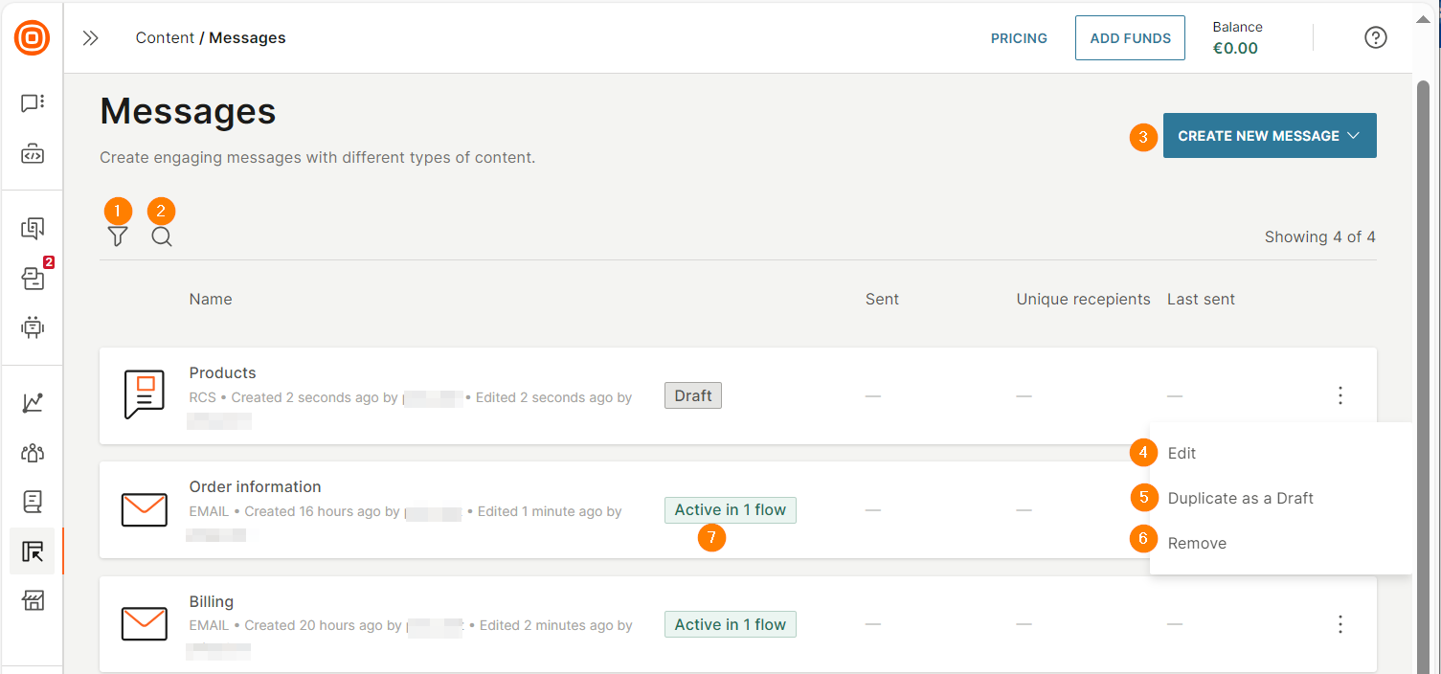Open the help question mark icon
The width and height of the screenshot is (1441, 674).
[x=1375, y=38]
